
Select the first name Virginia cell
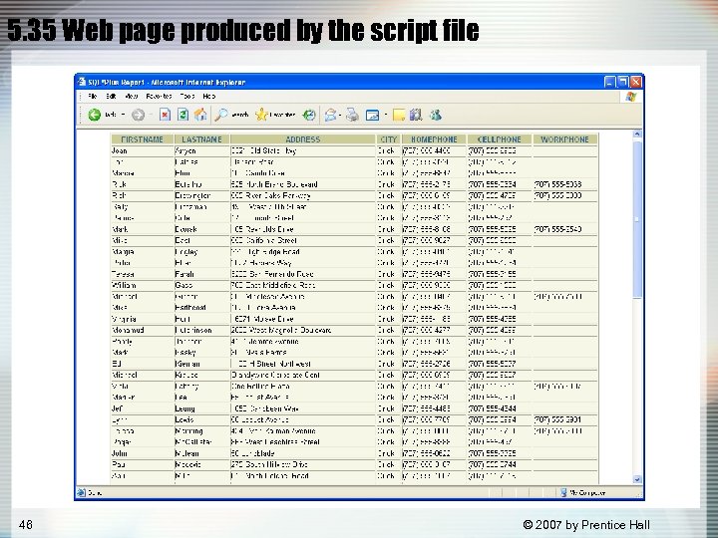coord(142,319)
